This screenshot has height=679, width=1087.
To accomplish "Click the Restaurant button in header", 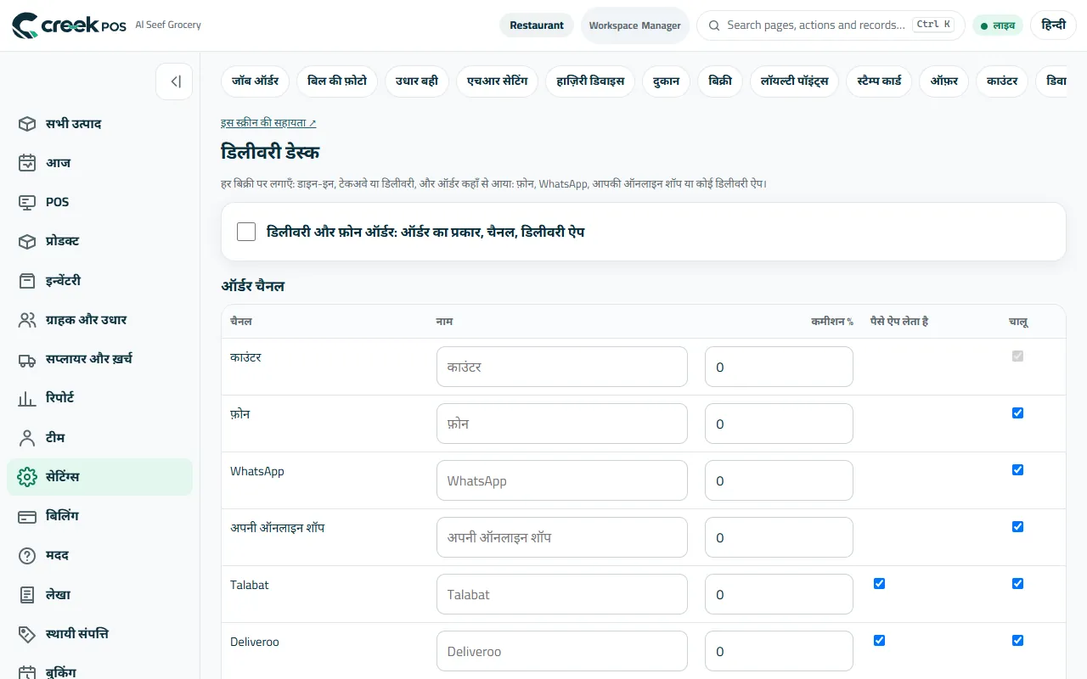I will 537,25.
